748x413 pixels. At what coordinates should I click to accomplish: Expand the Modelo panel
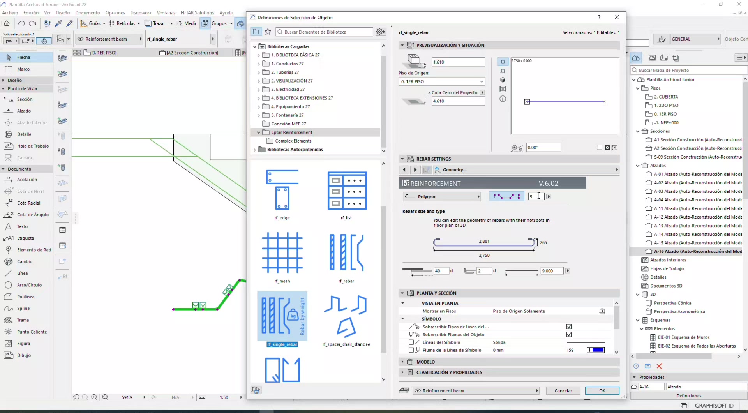tap(402, 362)
